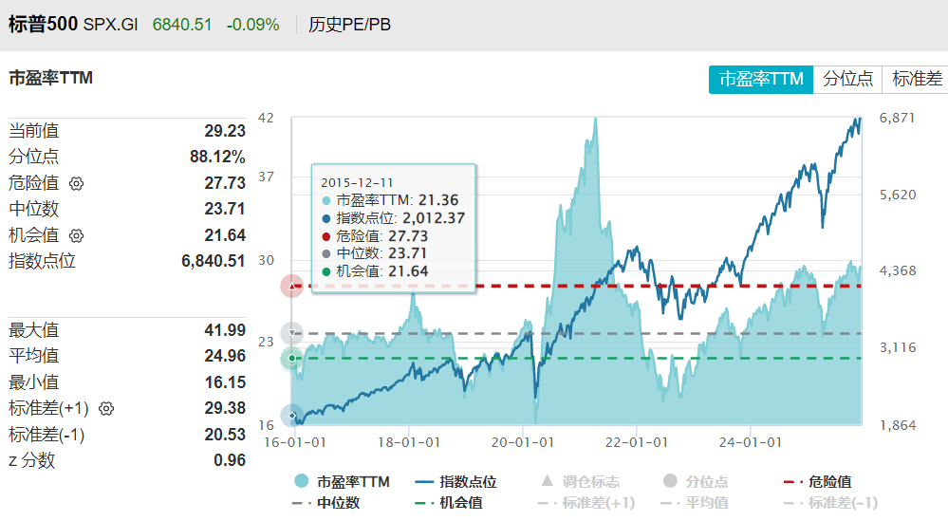Open the 标准差(+1) settings gear
The height and width of the screenshot is (521, 948).
tap(106, 409)
